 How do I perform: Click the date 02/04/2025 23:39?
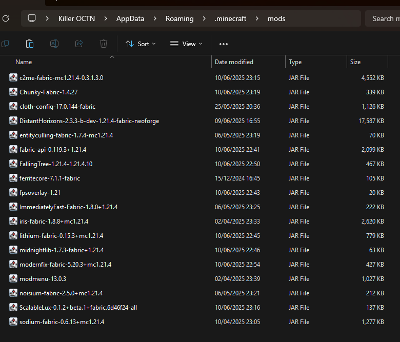237,279
